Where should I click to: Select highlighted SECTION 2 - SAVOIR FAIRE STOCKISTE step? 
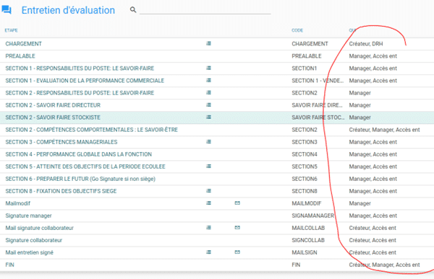53,118
